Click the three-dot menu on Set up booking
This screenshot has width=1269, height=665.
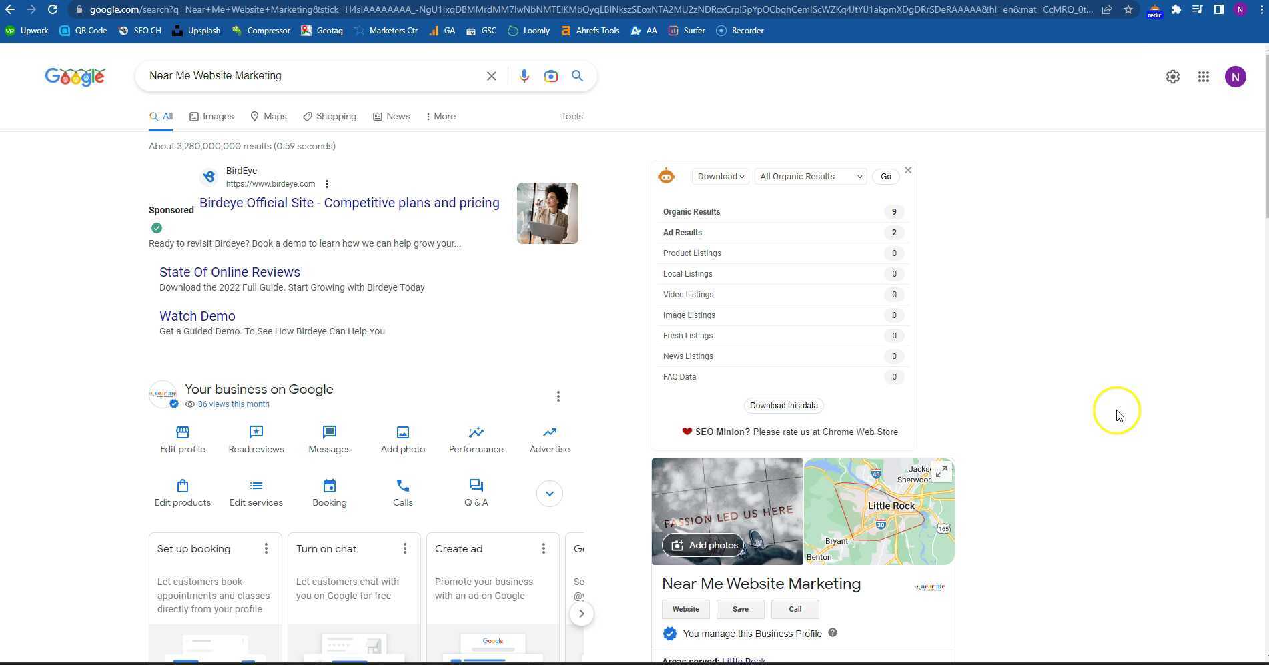pyautogui.click(x=266, y=548)
